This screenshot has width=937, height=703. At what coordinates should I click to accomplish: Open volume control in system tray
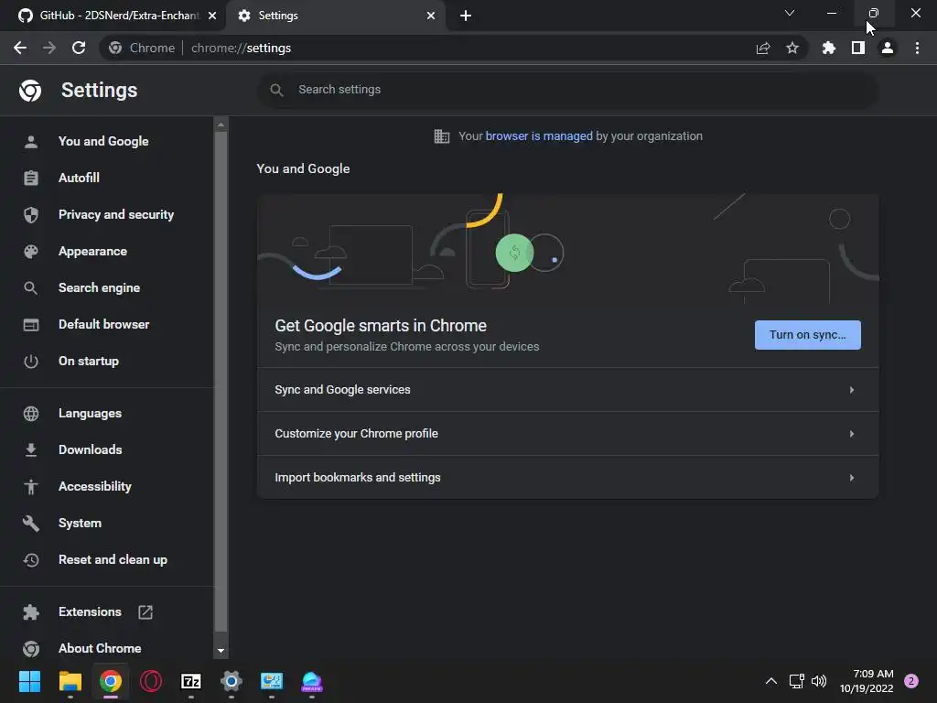point(819,681)
